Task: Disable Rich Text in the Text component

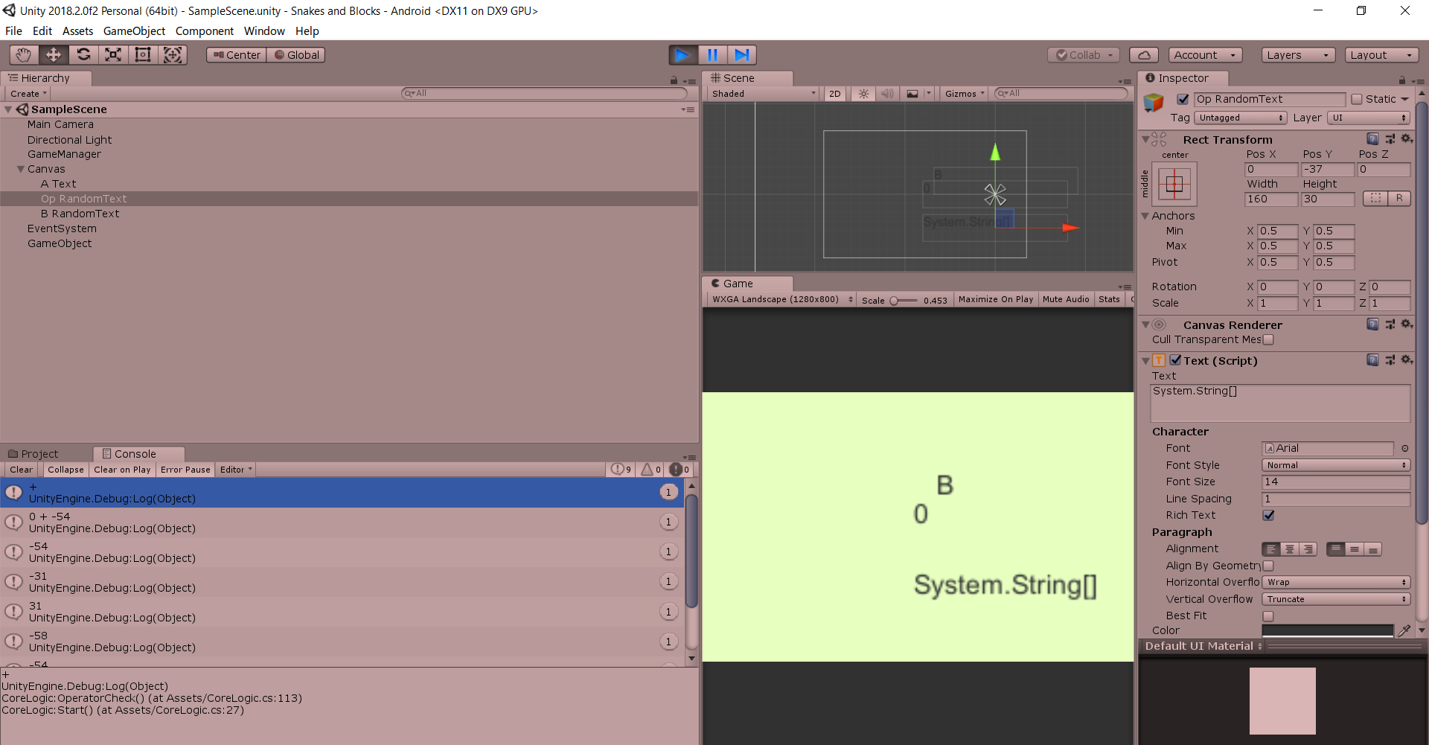Action: (1268, 515)
